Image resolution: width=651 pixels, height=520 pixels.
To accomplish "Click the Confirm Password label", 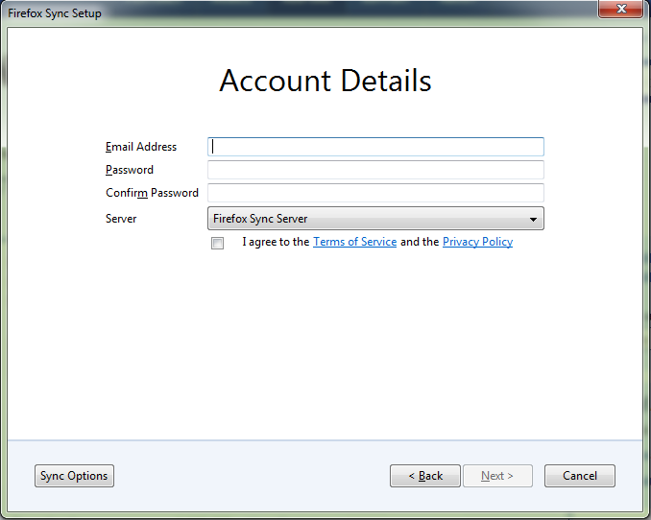I will (152, 193).
